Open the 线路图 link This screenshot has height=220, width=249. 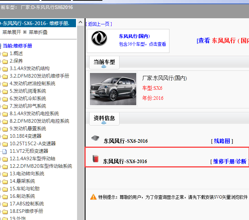click(222, 141)
